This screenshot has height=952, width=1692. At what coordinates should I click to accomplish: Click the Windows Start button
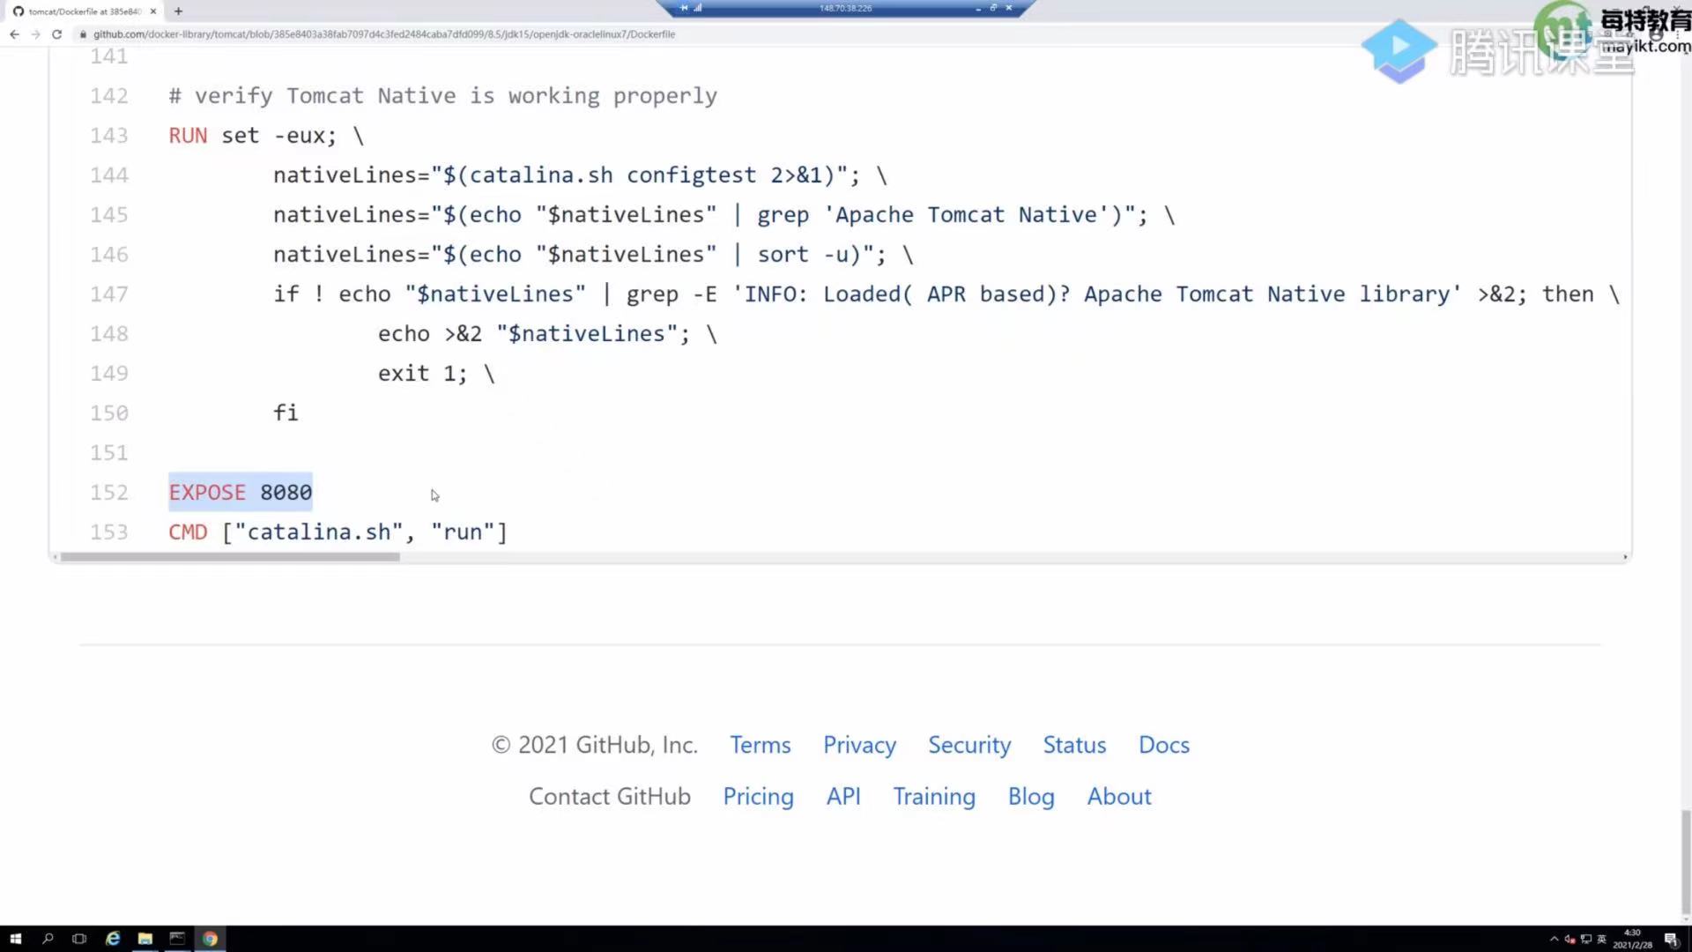[15, 939]
